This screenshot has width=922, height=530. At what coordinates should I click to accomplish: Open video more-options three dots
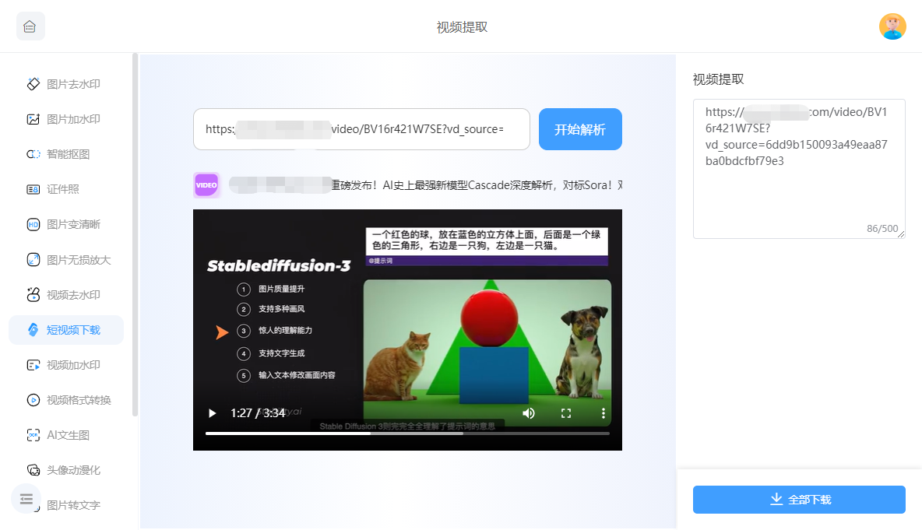pyautogui.click(x=604, y=413)
